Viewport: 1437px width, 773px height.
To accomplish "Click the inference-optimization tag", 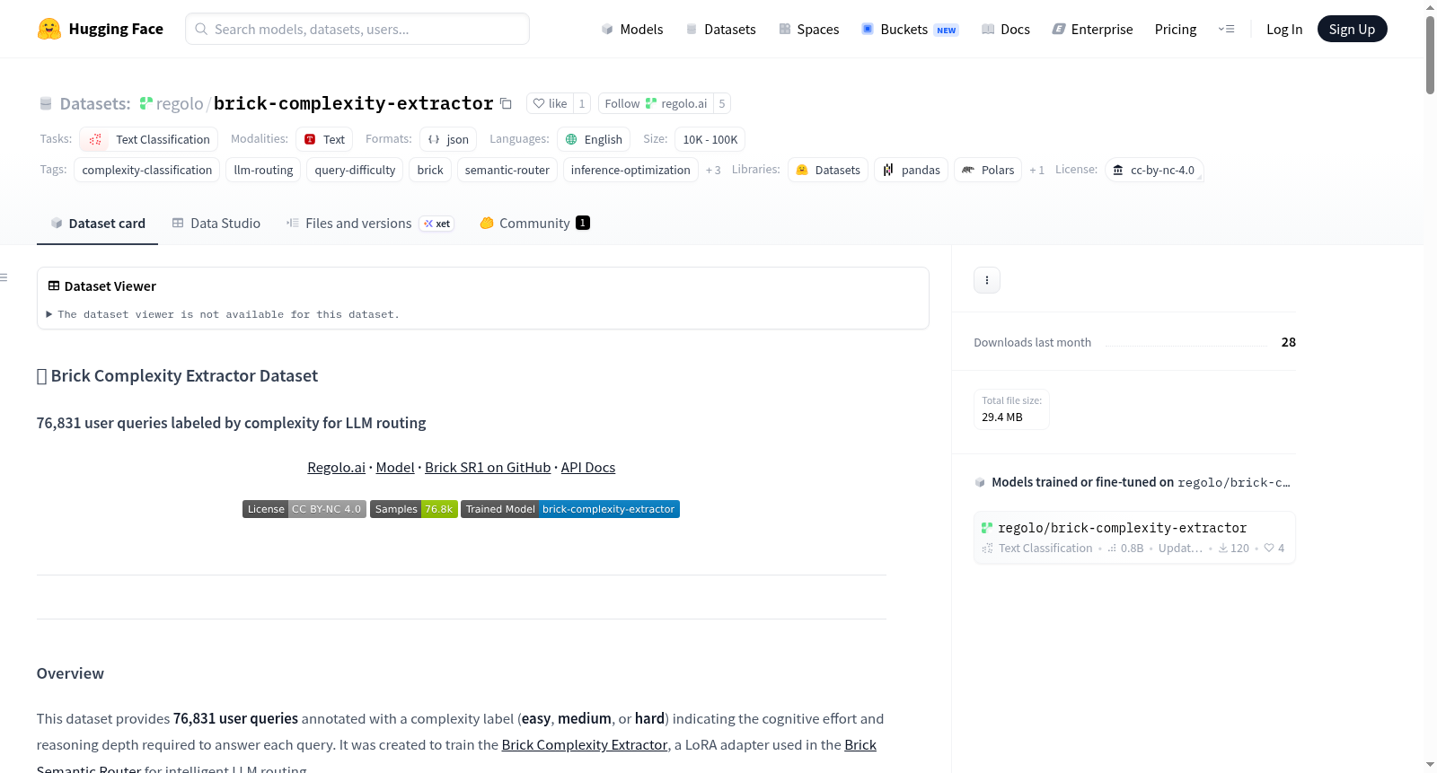I will click(630, 170).
